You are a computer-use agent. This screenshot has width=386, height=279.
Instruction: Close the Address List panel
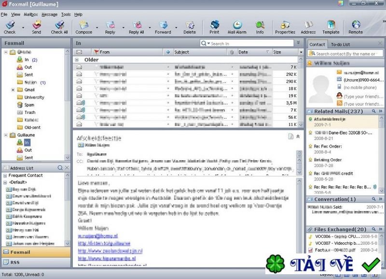coord(67,167)
